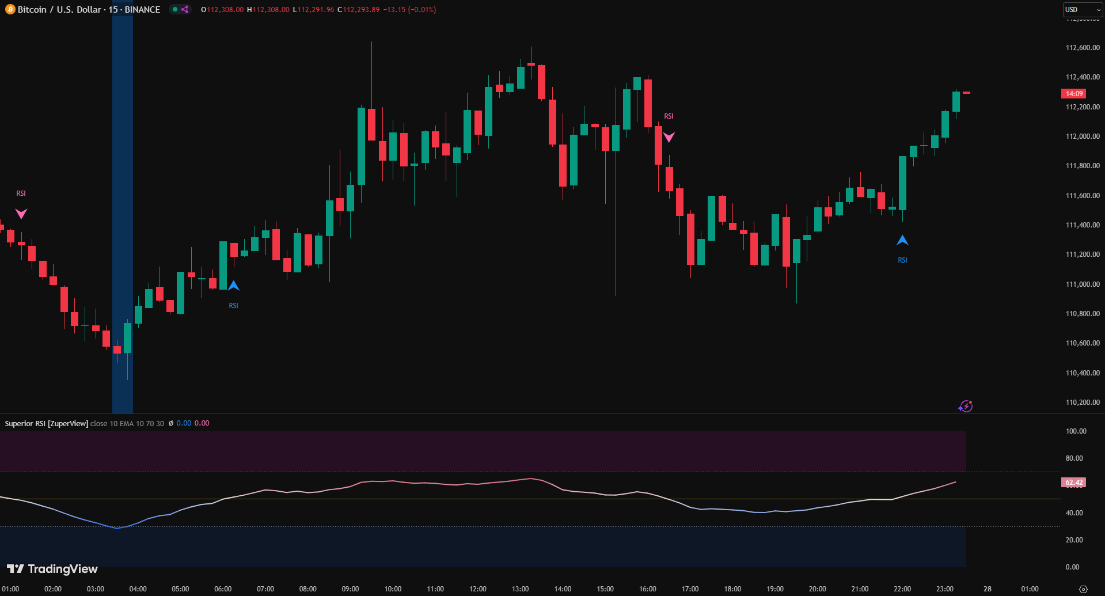The height and width of the screenshot is (596, 1105).
Task: Click the pink RSI sell arrow at far left
Action: pyautogui.click(x=21, y=214)
